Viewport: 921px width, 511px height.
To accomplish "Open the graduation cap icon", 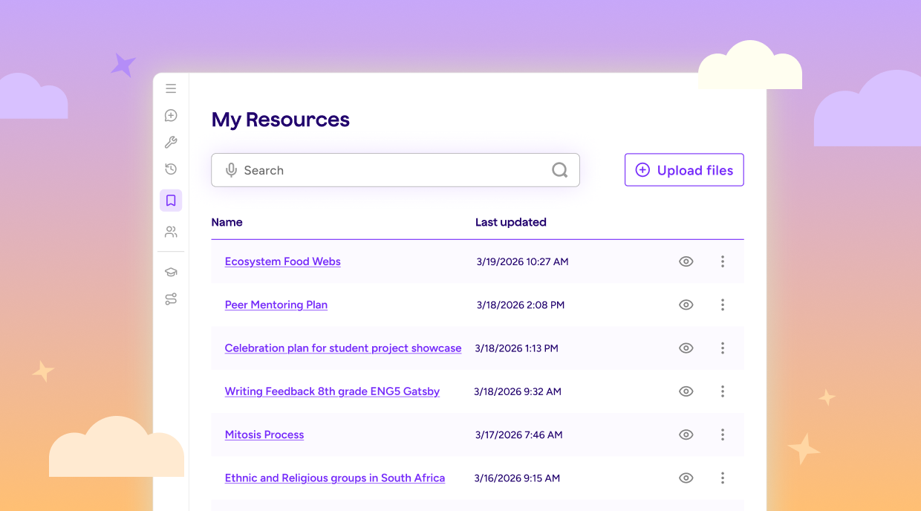I will tap(171, 272).
